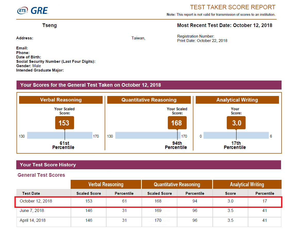Click the Verbal Reasoning score scale bar
Screen dimensions: 296x230
click(60, 135)
